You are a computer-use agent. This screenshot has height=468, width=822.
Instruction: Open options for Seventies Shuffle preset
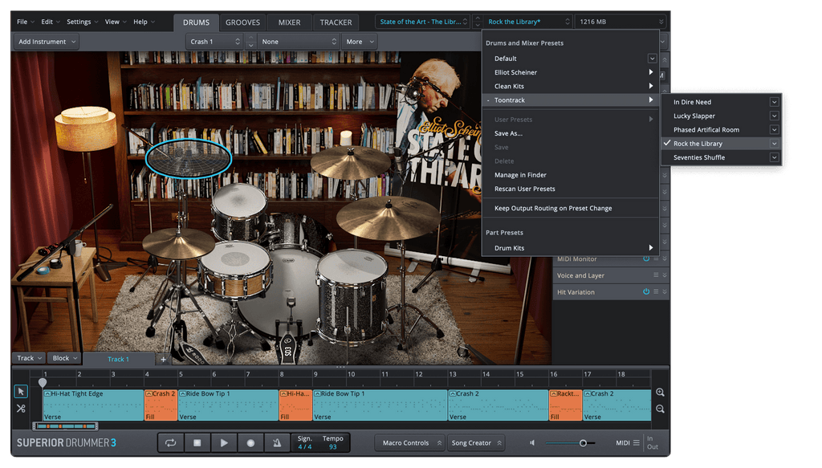click(x=774, y=157)
